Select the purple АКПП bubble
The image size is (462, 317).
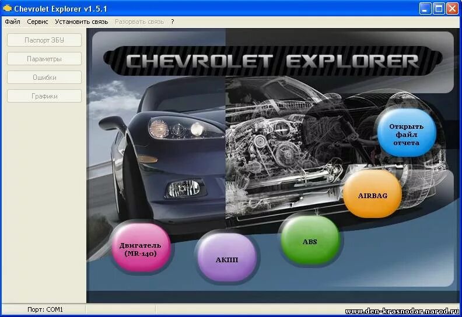(226, 258)
